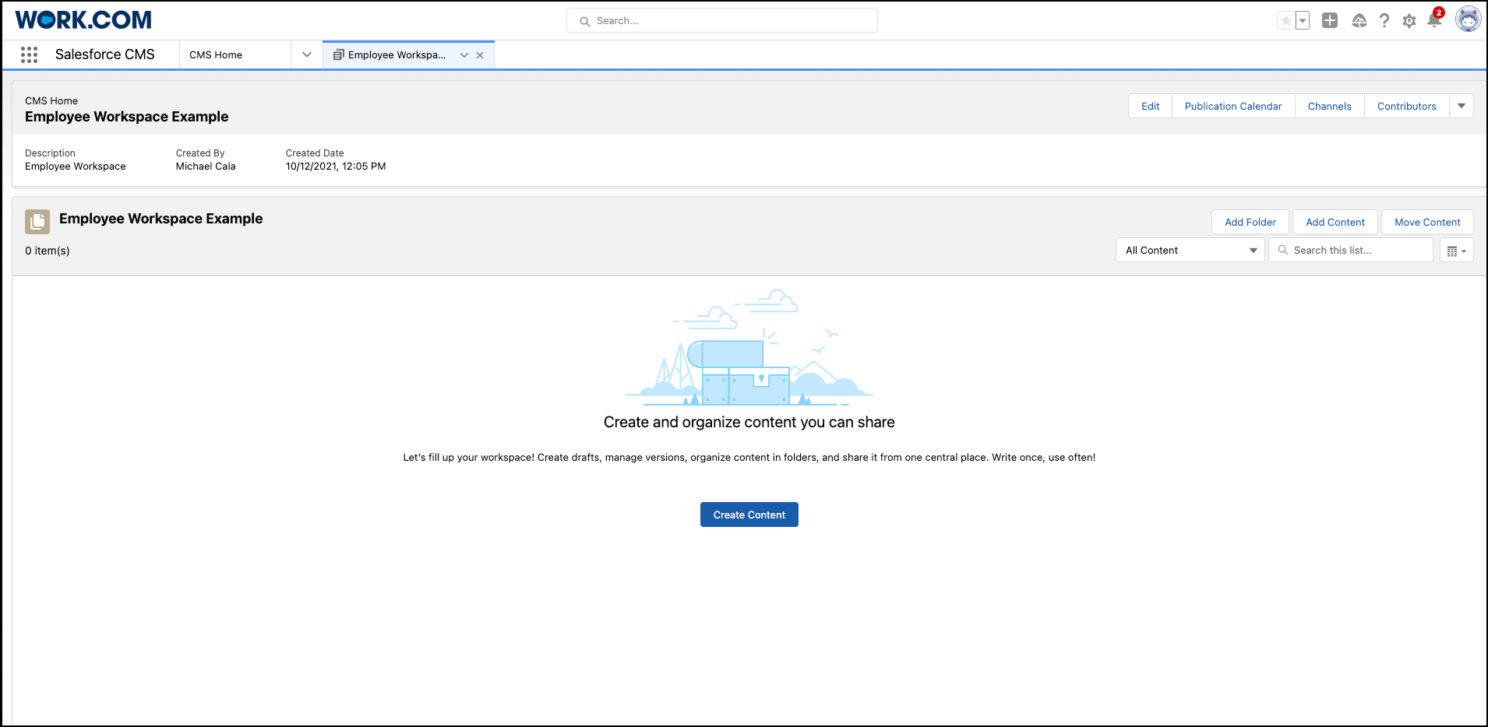
Task: Click the Created Date value 10/12/2021, 12:05 PM
Action: pyautogui.click(x=336, y=166)
